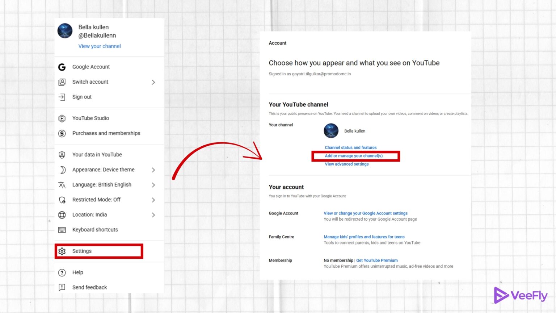Expand the Location: India options
Viewport: 556px width, 313px height.
tap(153, 214)
